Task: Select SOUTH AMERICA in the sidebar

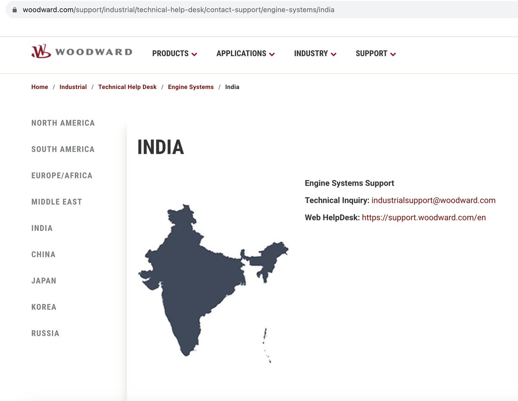Action: pos(63,149)
